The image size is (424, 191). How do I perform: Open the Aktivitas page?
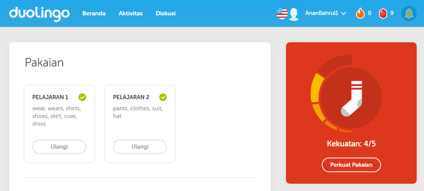(131, 13)
